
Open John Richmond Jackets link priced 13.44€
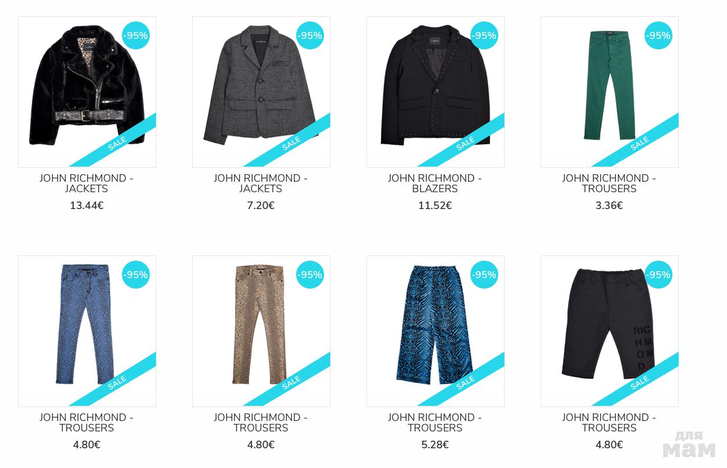pos(87,183)
